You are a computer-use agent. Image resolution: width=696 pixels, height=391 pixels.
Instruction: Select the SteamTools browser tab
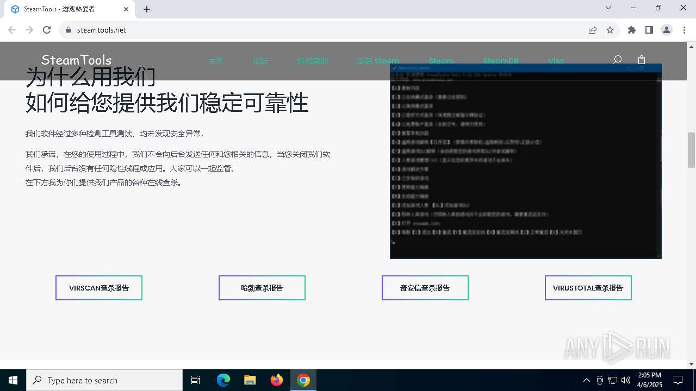pos(70,9)
